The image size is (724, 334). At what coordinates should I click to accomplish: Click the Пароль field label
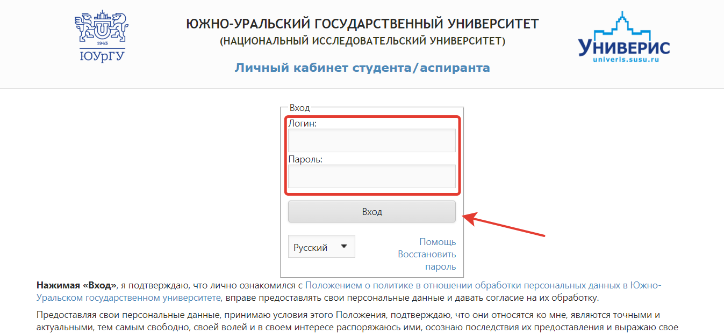coord(305,159)
